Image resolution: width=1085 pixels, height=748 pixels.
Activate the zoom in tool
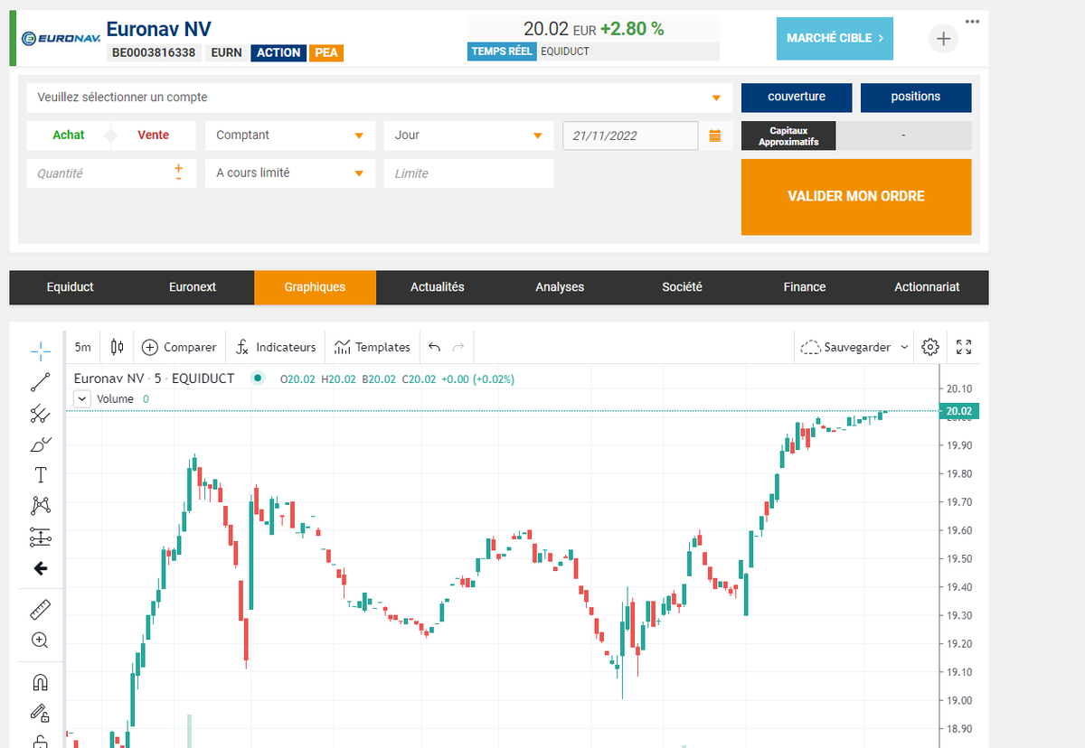tap(40, 640)
